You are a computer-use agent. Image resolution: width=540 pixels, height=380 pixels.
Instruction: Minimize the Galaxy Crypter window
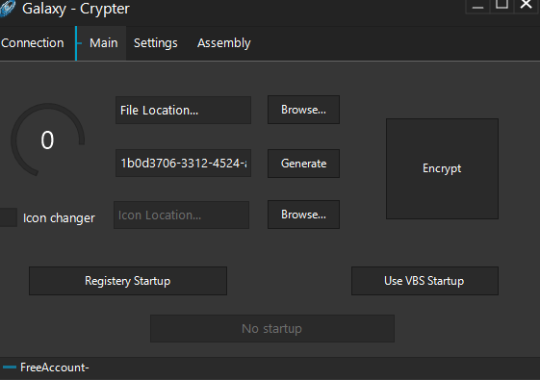pos(477,6)
